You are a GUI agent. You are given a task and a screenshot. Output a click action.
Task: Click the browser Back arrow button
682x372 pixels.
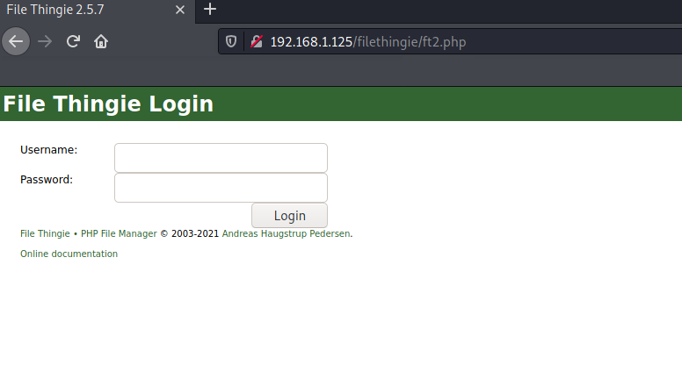tap(16, 41)
